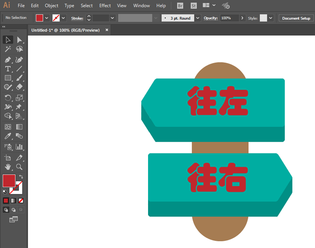Select the Mesh tool
The image size is (315, 248).
(x=8, y=127)
